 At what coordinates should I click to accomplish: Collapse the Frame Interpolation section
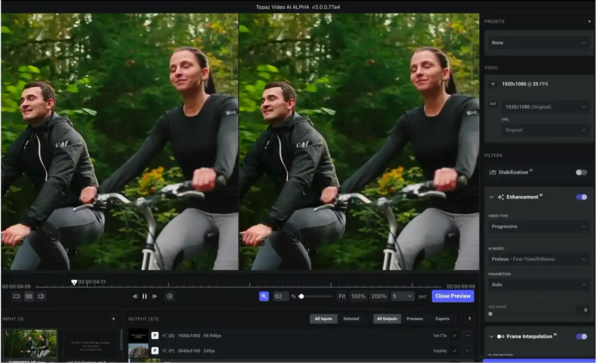pos(492,336)
